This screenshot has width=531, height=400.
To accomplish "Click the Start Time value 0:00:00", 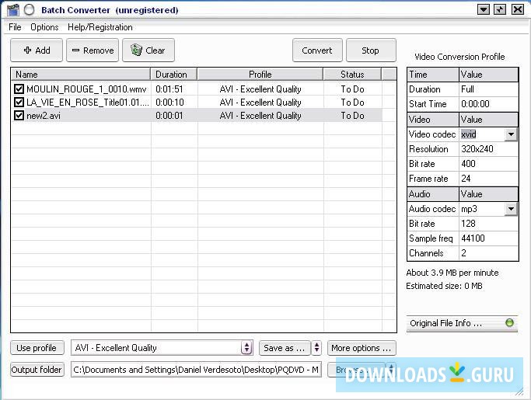I will [x=475, y=104].
